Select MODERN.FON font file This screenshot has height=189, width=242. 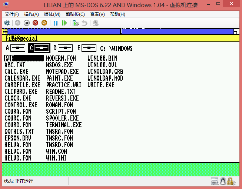pyautogui.click(x=61, y=58)
